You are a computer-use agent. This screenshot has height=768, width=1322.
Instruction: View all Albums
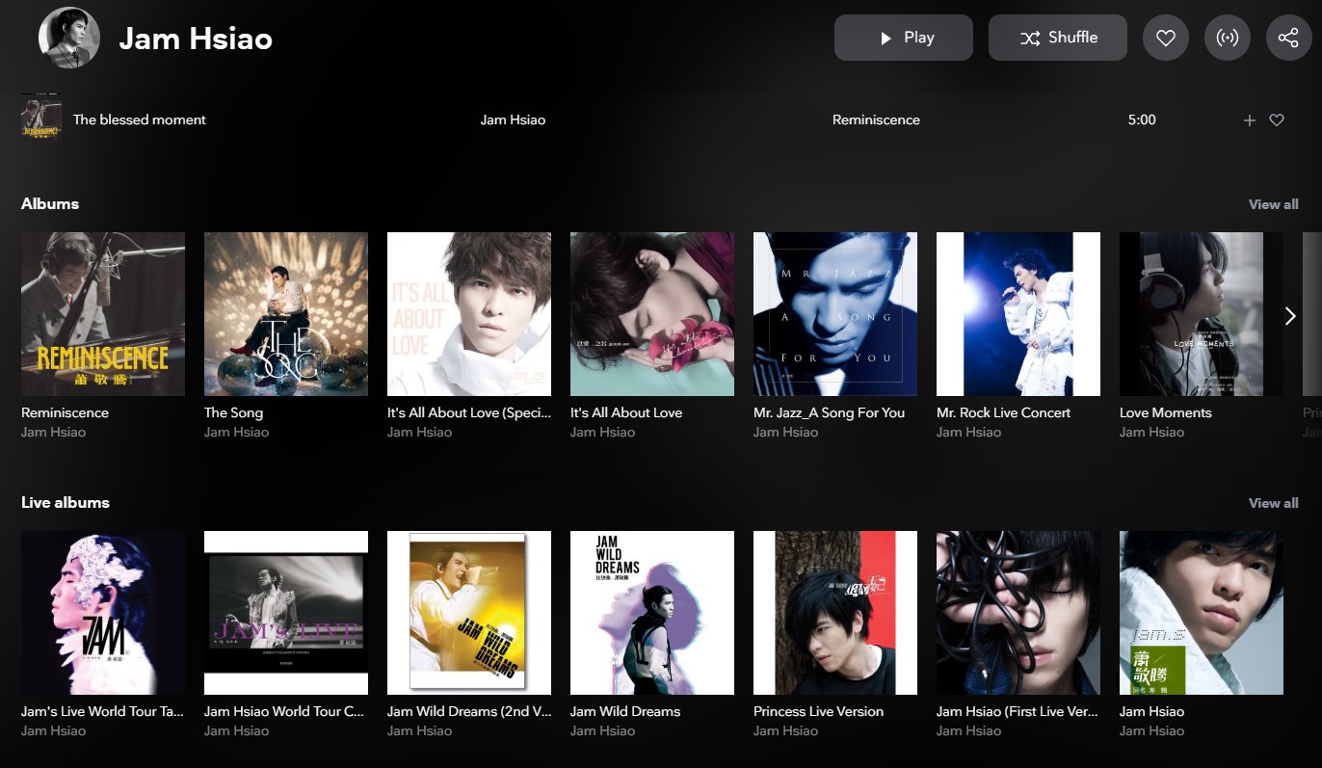(x=1273, y=204)
